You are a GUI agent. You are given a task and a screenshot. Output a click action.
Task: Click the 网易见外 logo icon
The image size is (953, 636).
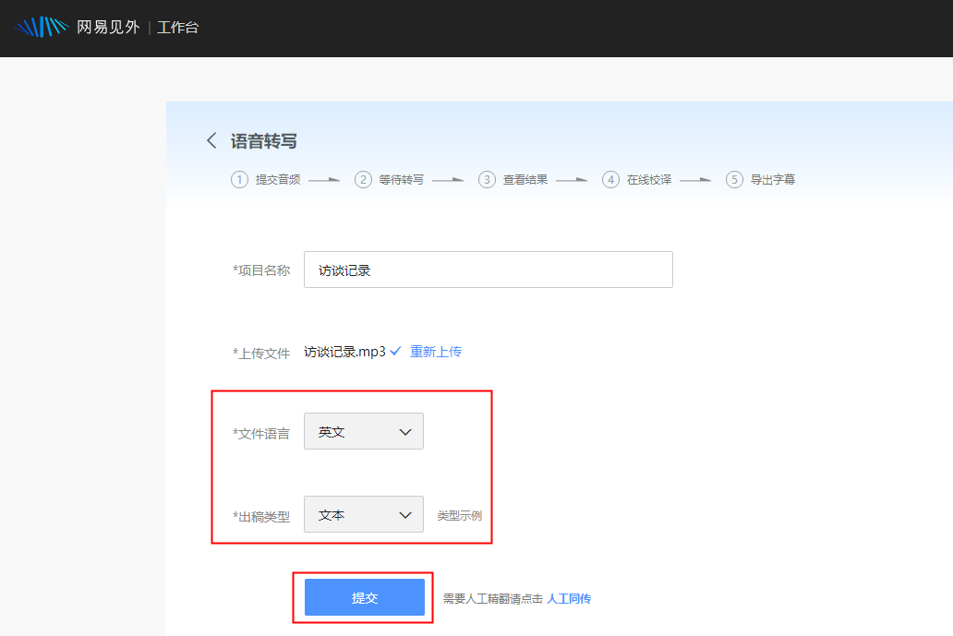[x=42, y=28]
